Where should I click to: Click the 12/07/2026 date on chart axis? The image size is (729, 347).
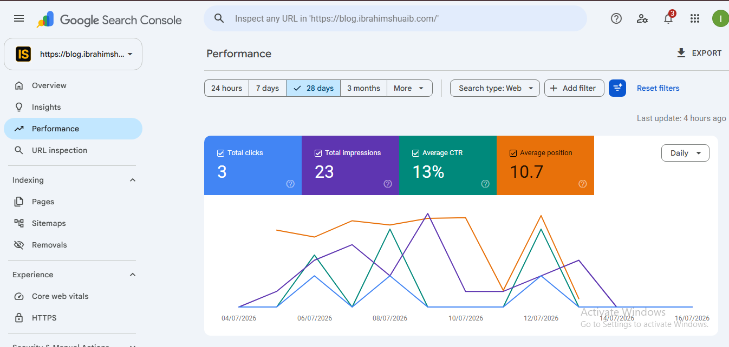[541, 318]
